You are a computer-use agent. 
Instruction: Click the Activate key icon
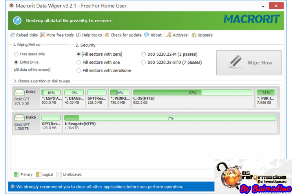coord(169,35)
